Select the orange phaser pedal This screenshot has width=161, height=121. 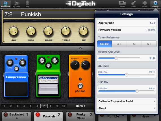pos(80,76)
